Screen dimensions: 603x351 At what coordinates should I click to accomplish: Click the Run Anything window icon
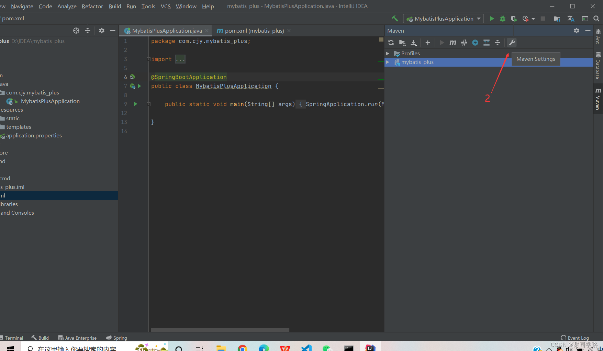pos(585,19)
